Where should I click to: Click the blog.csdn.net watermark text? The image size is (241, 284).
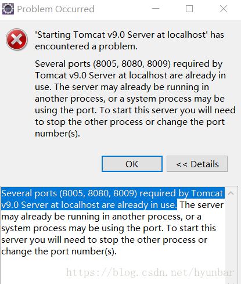(150, 272)
